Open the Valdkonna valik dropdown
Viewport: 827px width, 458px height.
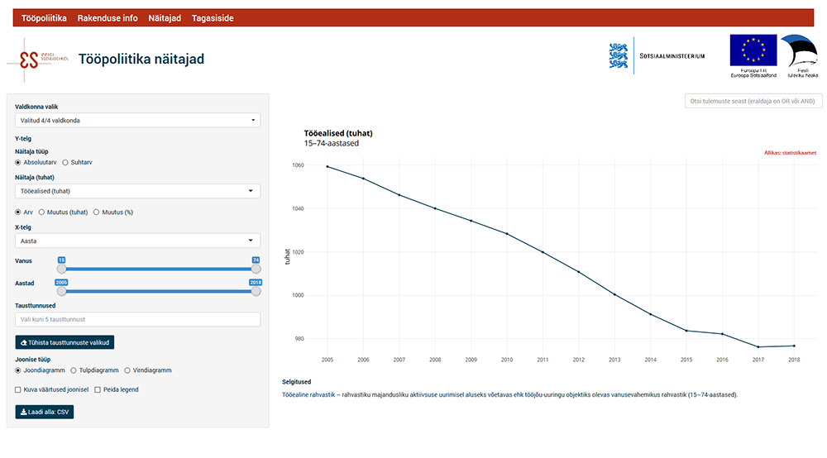point(137,120)
